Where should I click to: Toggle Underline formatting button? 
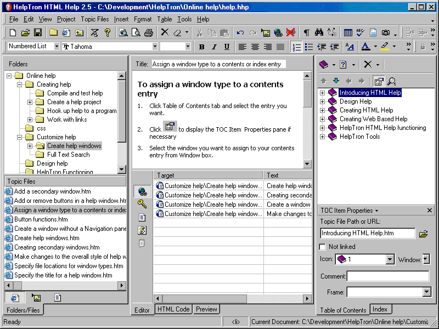pos(227,47)
